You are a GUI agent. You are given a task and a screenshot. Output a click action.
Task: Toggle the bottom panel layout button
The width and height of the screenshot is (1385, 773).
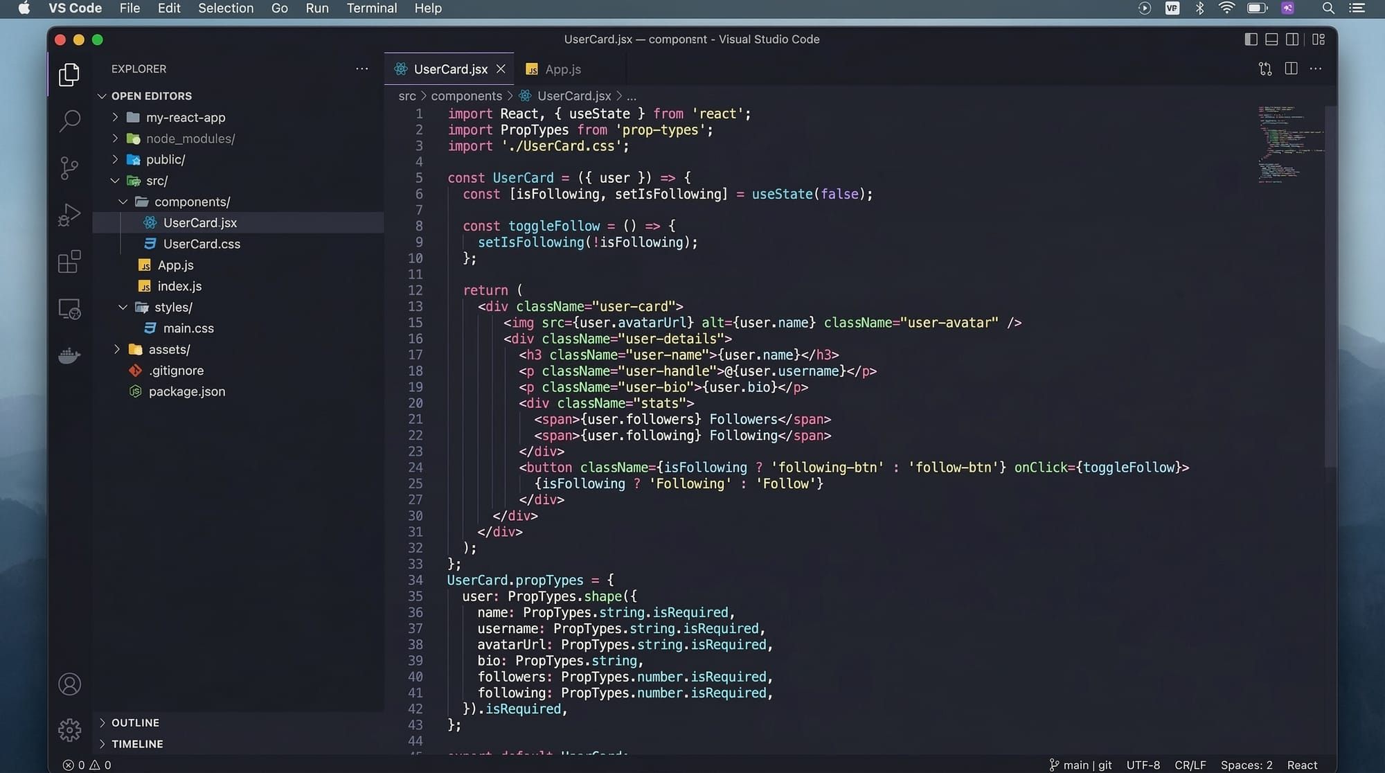[x=1271, y=39]
